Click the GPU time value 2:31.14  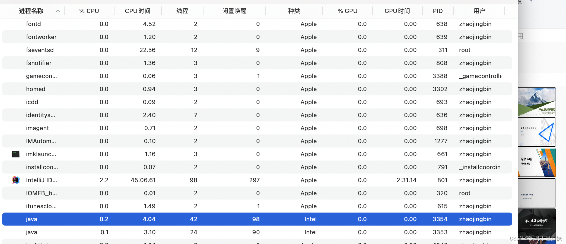pyautogui.click(x=406, y=180)
